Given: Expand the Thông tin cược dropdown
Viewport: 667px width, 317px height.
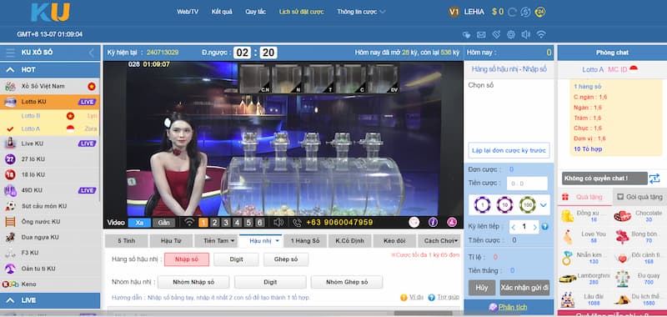Looking at the screenshot, I should pyautogui.click(x=361, y=12).
